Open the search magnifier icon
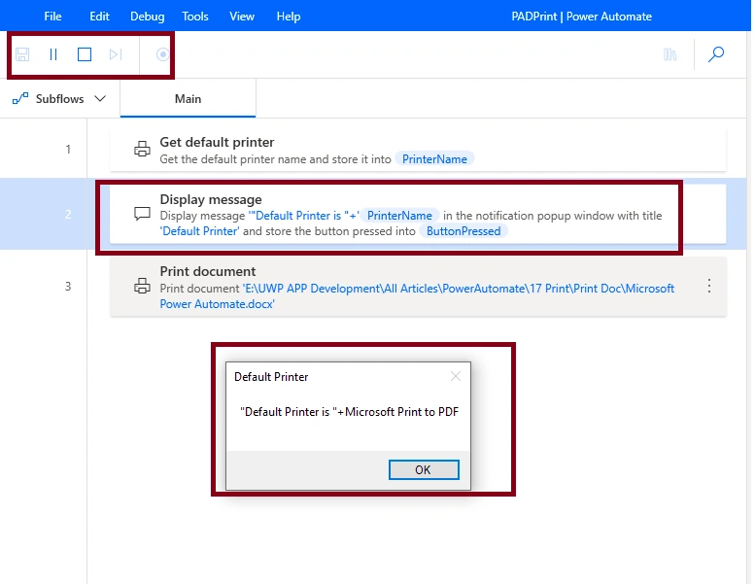Viewport: 755px width, 584px height. pos(716,53)
